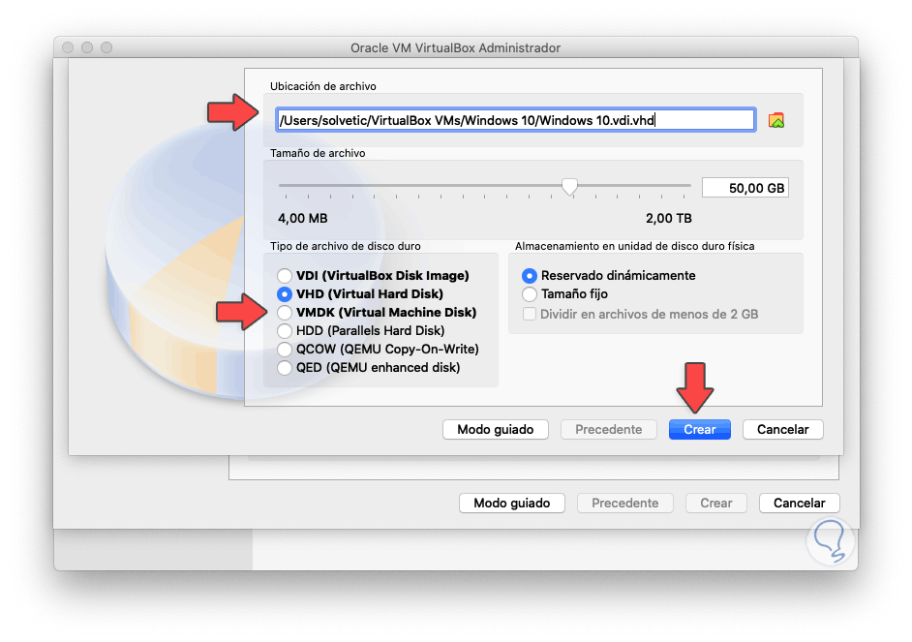This screenshot has height=642, width=912.
Task: Click the 2,00 TB maximum label
Action: (669, 219)
